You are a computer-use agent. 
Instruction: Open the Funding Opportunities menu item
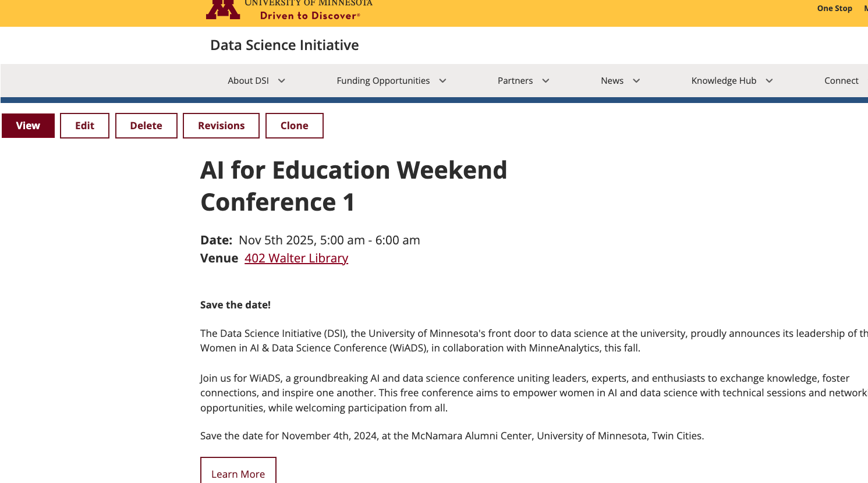[383, 81]
